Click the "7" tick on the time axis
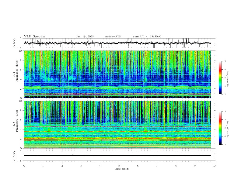241x186 pixels. (157, 166)
